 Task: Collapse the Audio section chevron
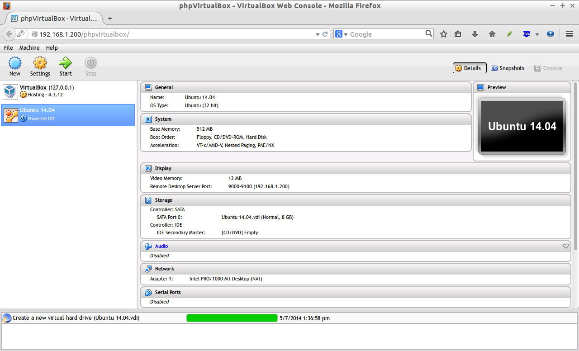point(565,246)
